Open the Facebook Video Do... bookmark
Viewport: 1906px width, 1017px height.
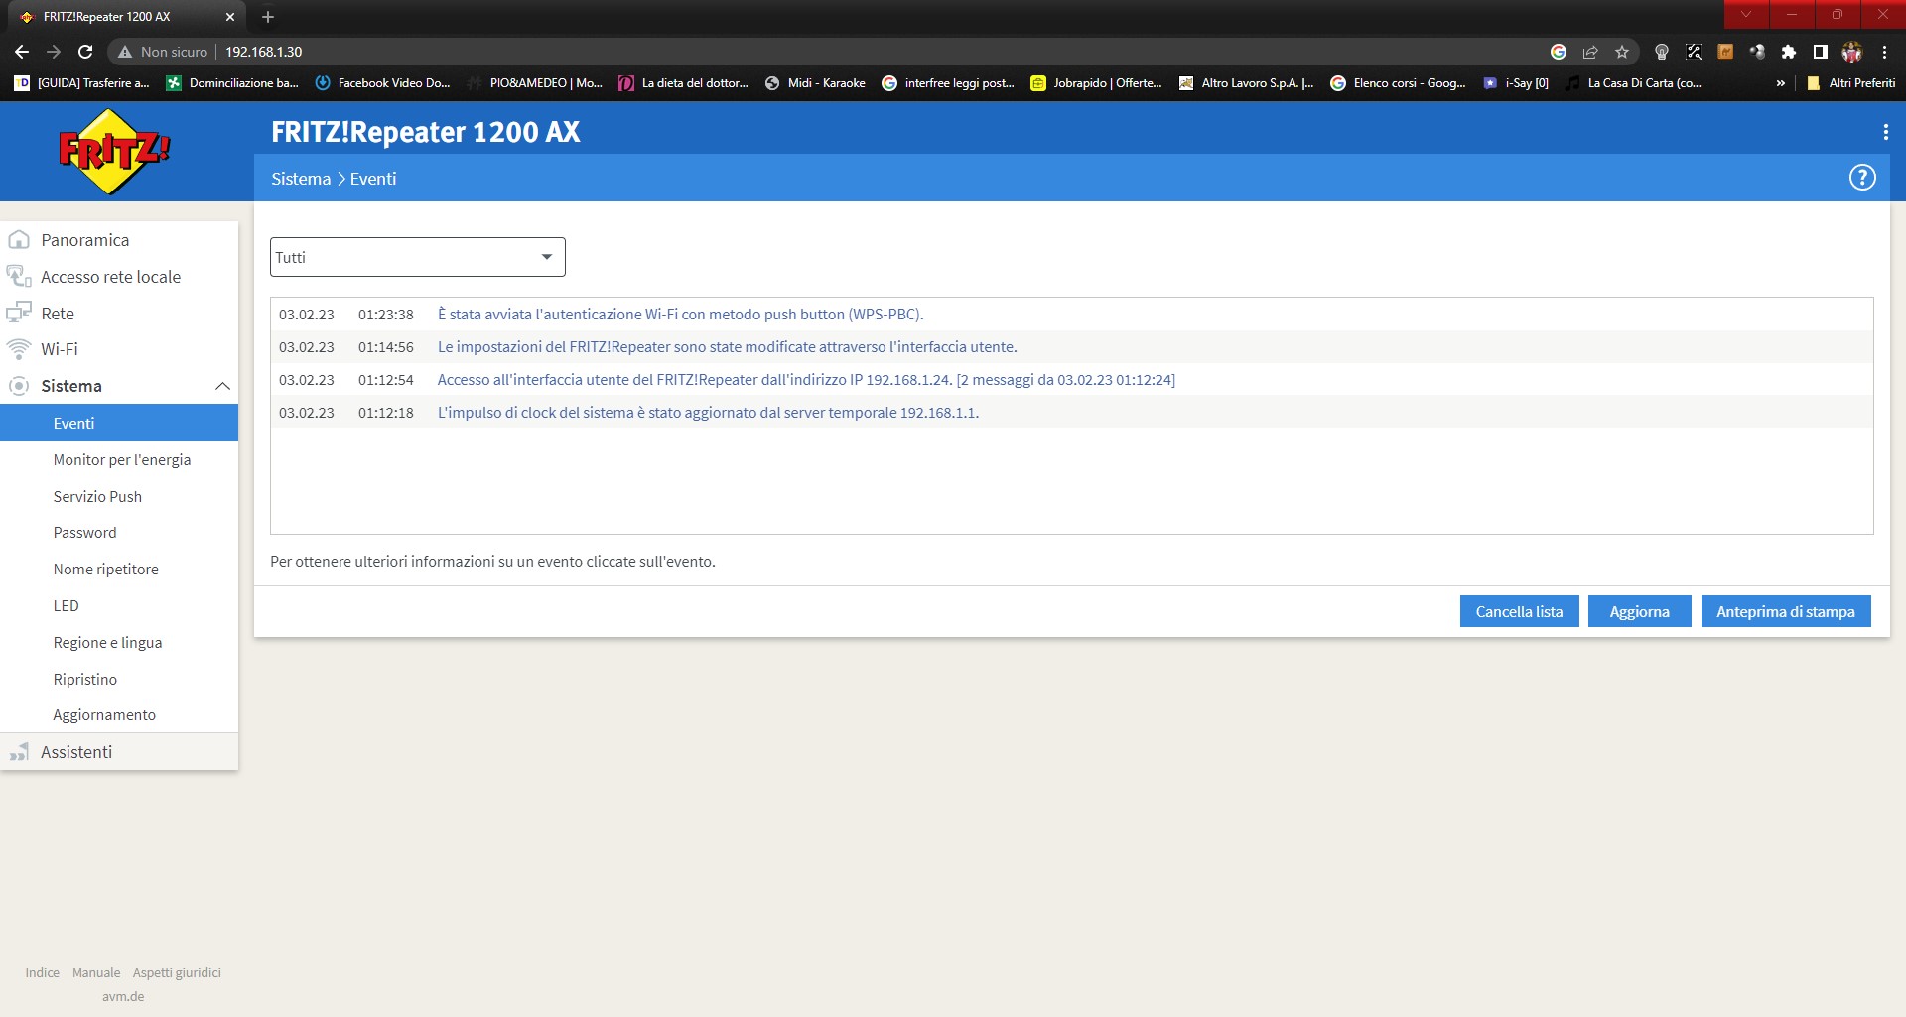(x=383, y=83)
